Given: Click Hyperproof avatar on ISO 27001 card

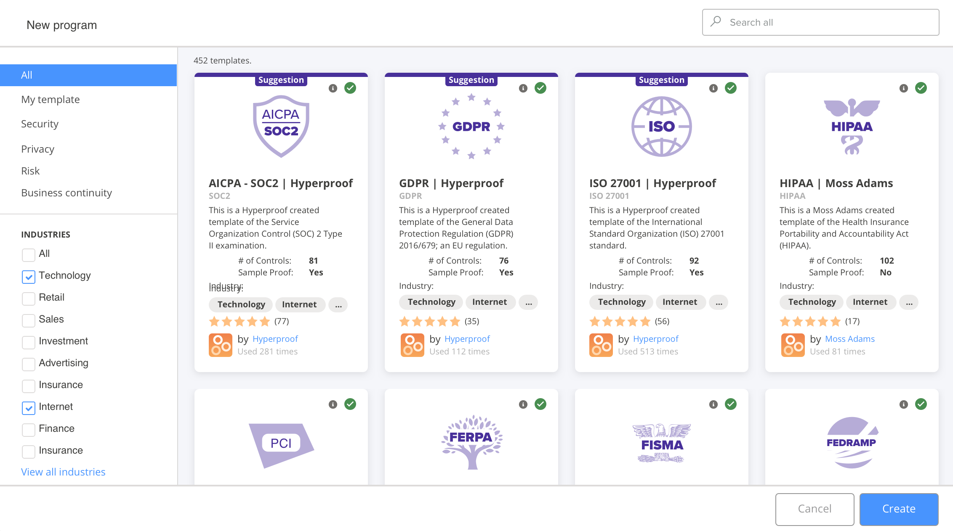Looking at the screenshot, I should pyautogui.click(x=601, y=345).
